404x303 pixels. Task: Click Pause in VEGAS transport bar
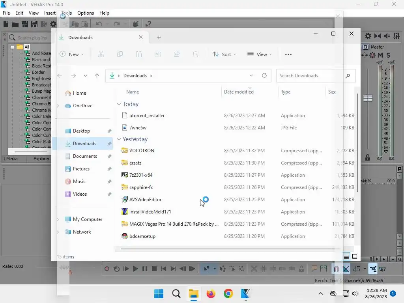[145, 269]
